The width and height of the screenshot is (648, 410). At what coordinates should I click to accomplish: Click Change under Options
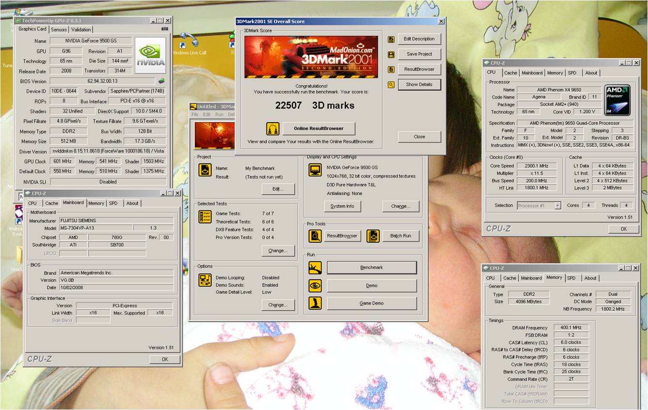[278, 305]
